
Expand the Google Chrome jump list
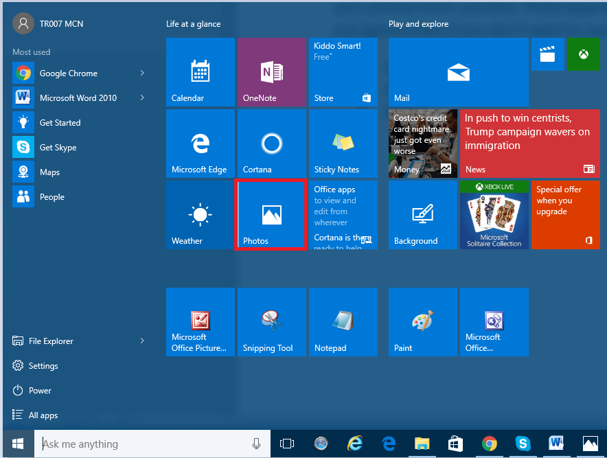coord(142,73)
